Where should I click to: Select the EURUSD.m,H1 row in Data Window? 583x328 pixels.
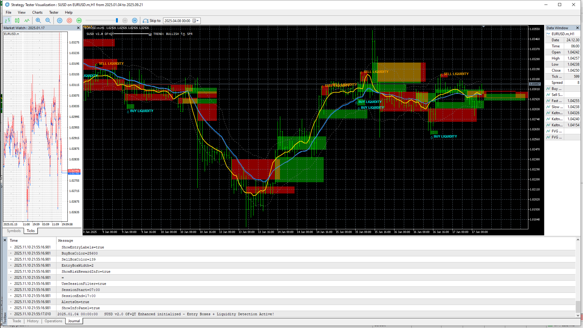[x=563, y=34]
